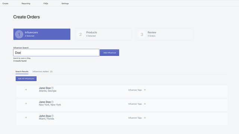Viewport: 239px width, 134px height.
Task: Click the Influencer Search text field
Action: pos(56,52)
